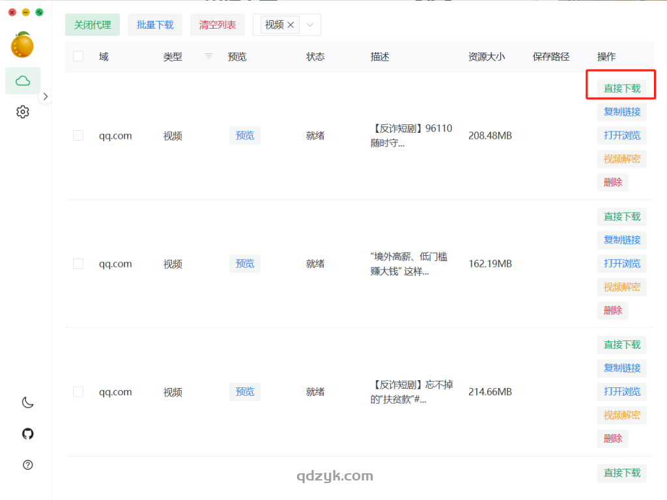Screen dimensions: 667x500
Task: Expand the sidebar using the chevron arrow
Action: (46, 96)
